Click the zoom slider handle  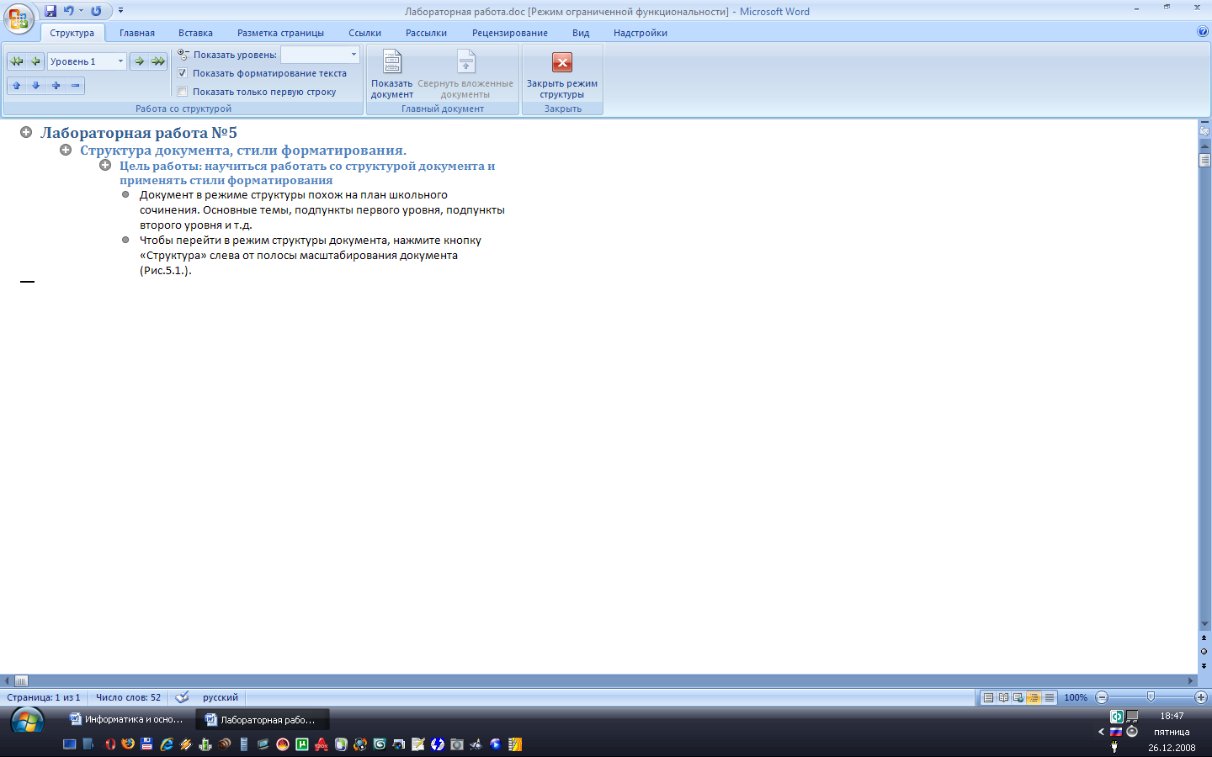coord(1151,697)
